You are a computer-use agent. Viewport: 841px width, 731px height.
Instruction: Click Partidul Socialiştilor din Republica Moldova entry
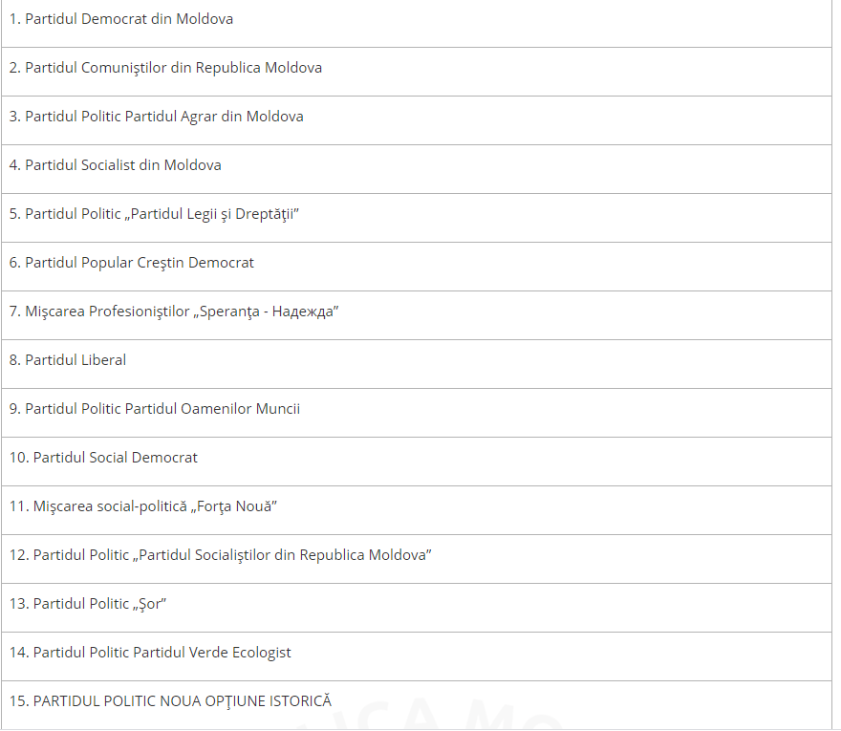click(417, 559)
